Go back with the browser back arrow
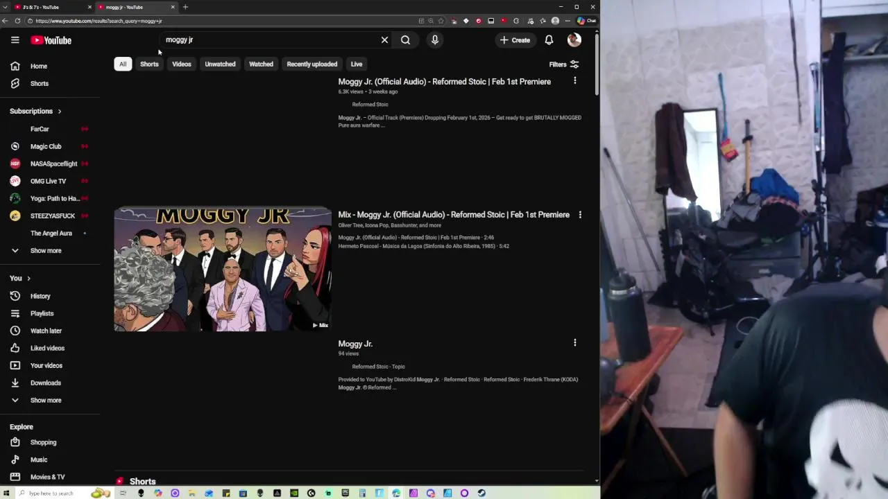Viewport: 888px width, 499px height. (5, 21)
